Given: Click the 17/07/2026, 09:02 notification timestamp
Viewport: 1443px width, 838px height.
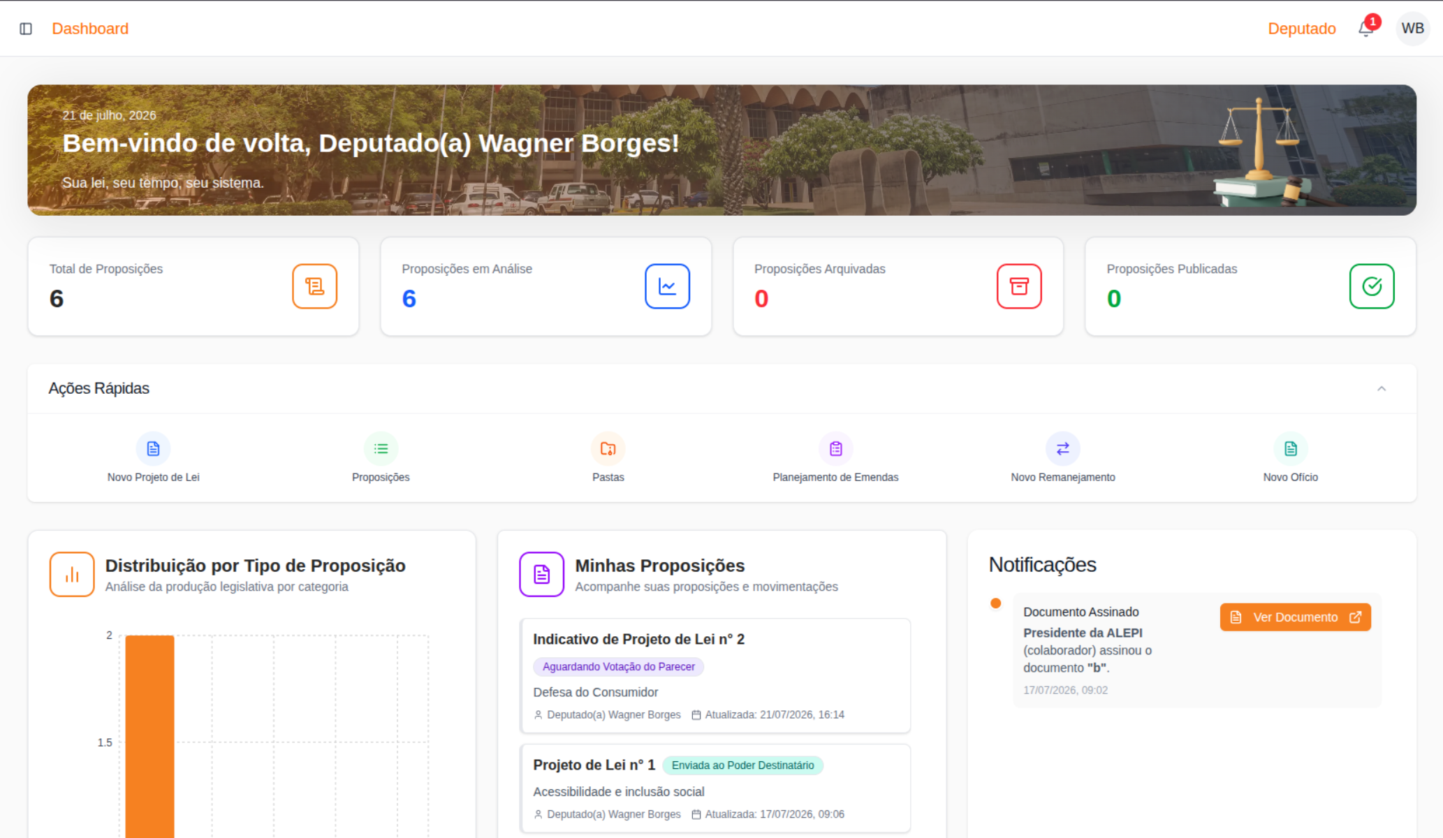Looking at the screenshot, I should [x=1066, y=690].
